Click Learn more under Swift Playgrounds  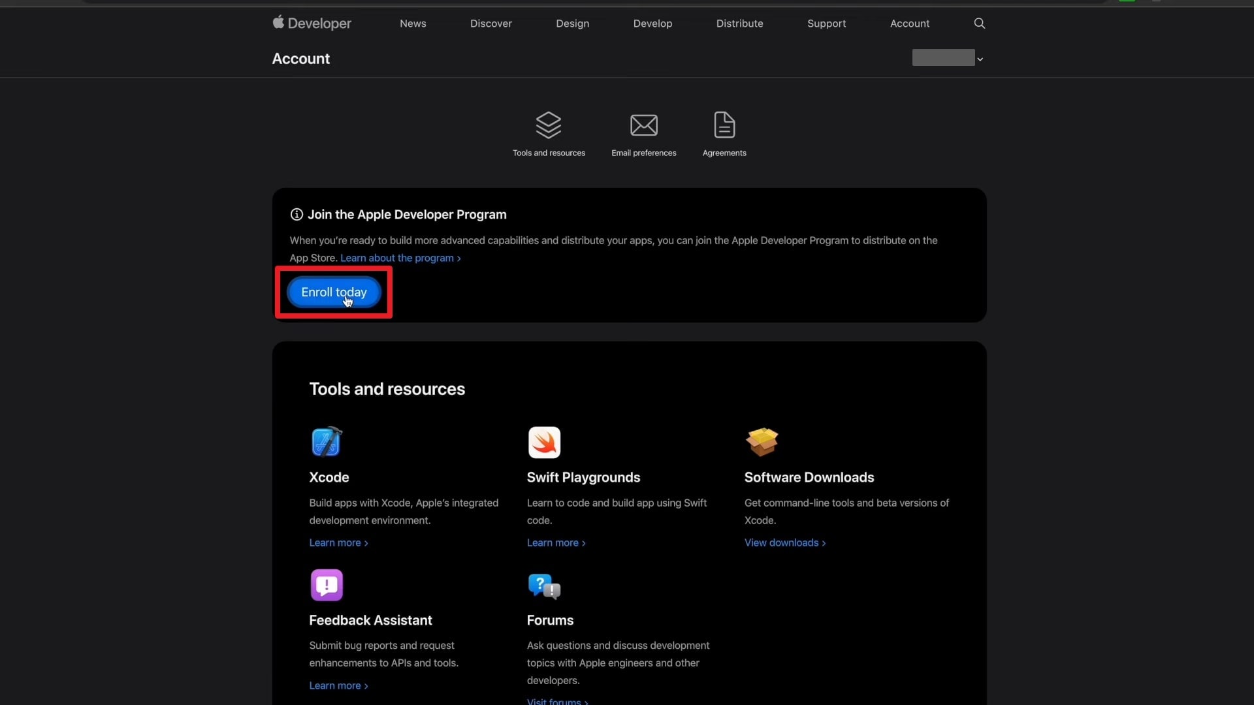(x=556, y=542)
